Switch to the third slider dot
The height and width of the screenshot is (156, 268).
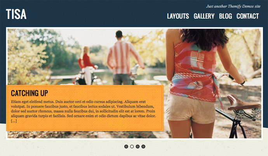[x=137, y=146]
